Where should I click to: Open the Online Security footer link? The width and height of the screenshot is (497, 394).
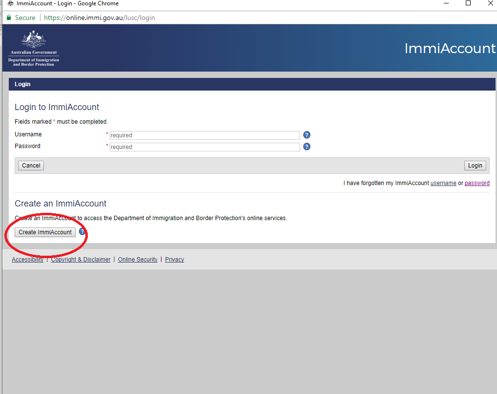(138, 260)
